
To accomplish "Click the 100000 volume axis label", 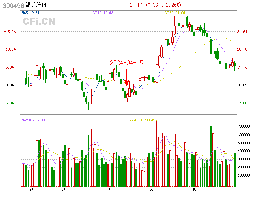I will pyautogui.click(x=244, y=175).
